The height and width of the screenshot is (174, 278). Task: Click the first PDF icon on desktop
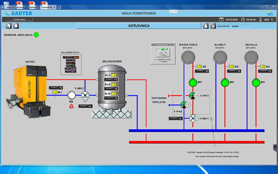point(18,2)
